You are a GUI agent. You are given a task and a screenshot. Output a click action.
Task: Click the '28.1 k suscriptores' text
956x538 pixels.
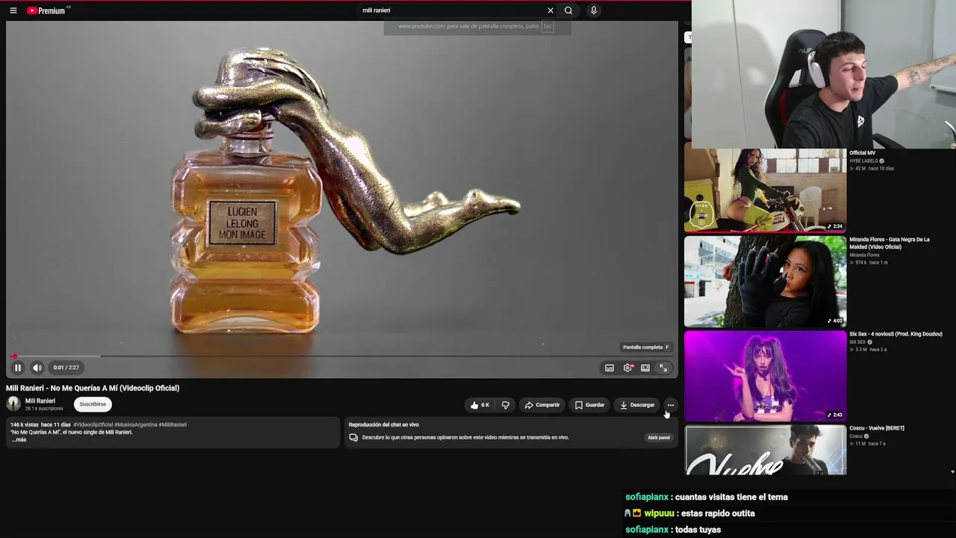pyautogui.click(x=44, y=409)
